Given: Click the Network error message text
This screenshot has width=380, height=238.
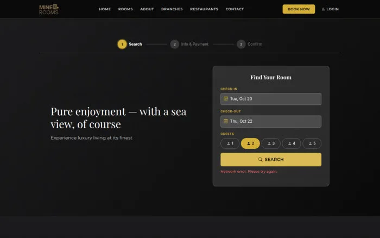Looking at the screenshot, I should pos(249,171).
